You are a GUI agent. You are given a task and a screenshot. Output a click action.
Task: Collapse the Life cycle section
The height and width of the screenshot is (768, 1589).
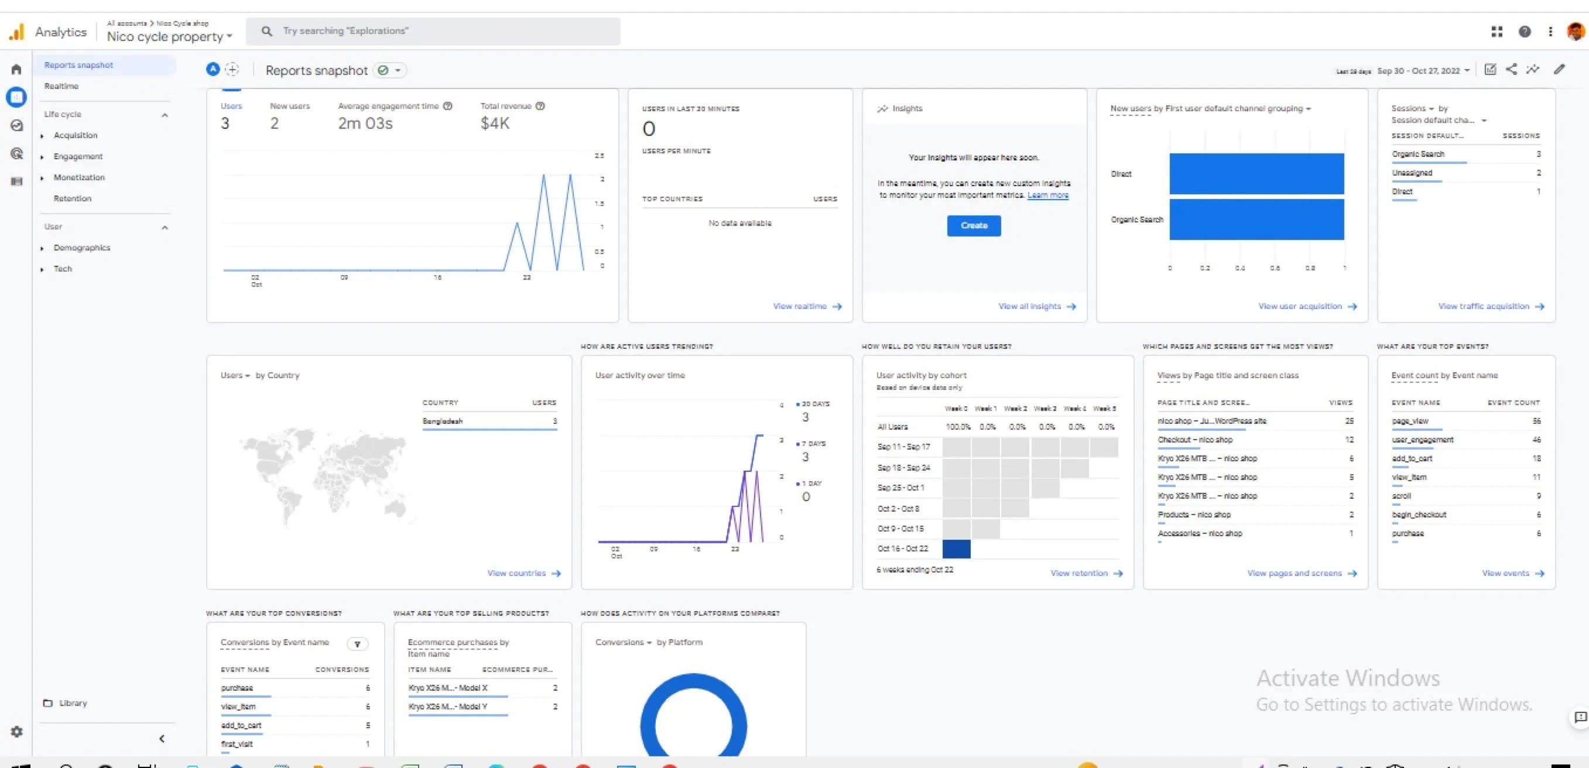[x=165, y=115]
